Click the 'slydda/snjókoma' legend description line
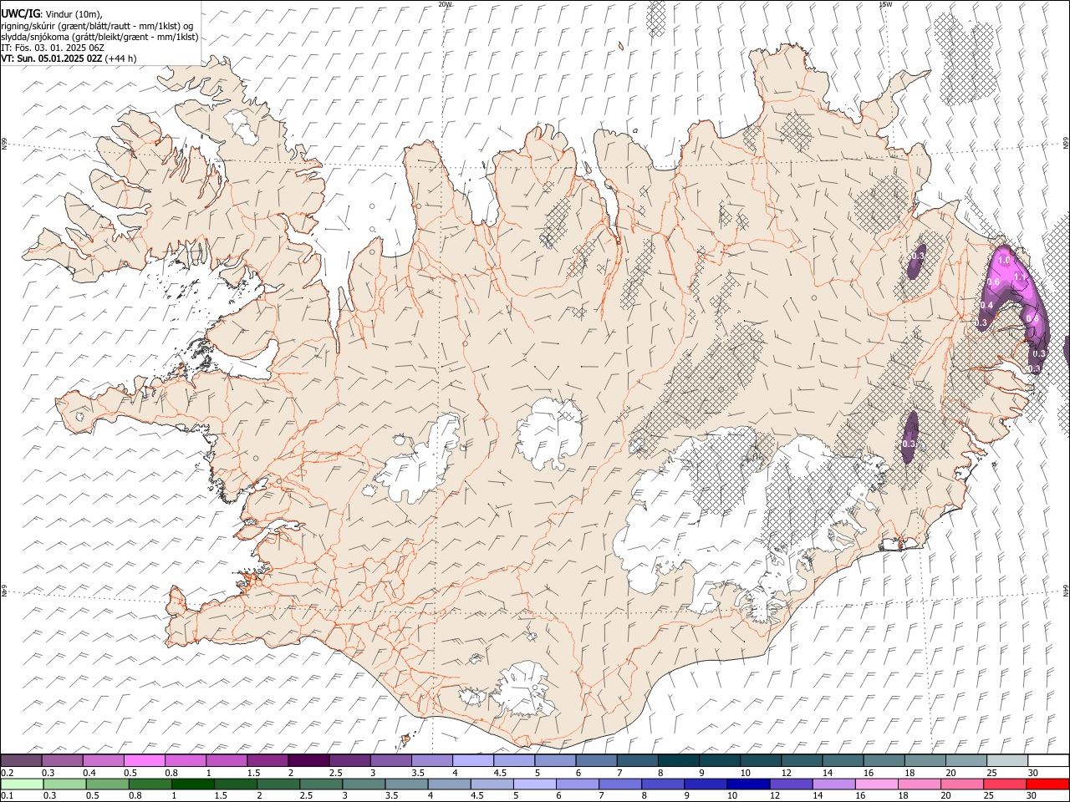Screen dimensions: 1070x802 pos(99,37)
